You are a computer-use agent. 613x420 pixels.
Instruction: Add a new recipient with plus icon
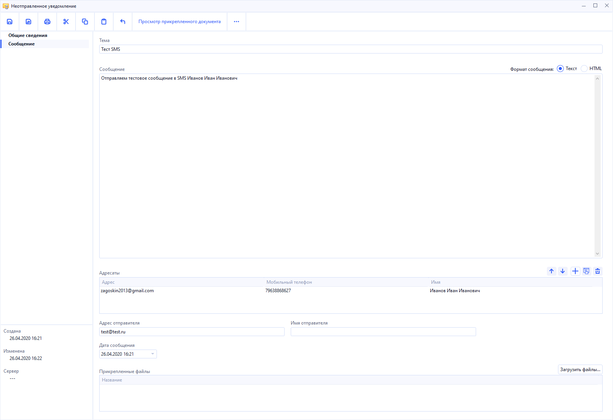575,271
